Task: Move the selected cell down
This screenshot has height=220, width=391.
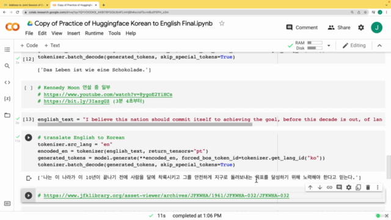Action: 320,188
